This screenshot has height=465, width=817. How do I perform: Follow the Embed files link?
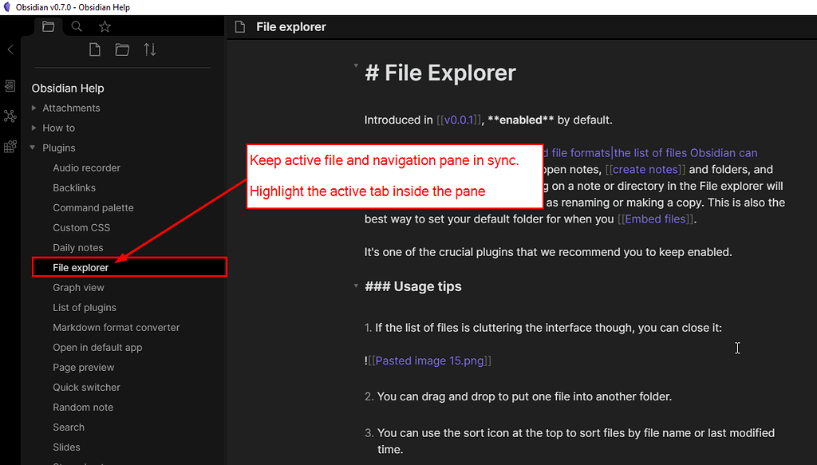654,219
